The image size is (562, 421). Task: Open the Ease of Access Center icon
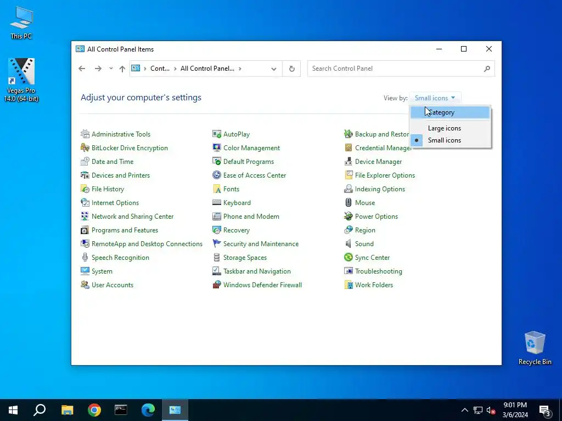(x=216, y=175)
